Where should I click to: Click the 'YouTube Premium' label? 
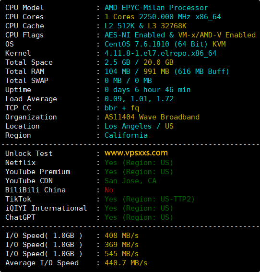[38, 172]
